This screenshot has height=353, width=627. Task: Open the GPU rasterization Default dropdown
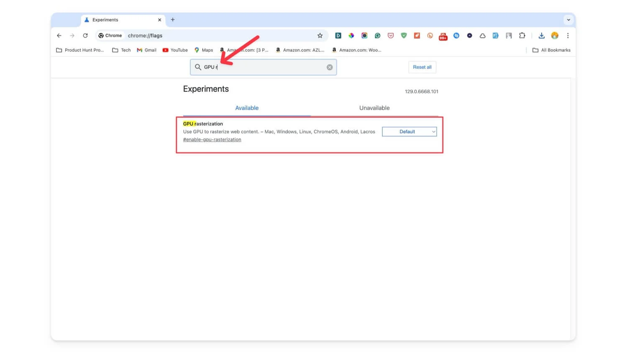(x=409, y=131)
